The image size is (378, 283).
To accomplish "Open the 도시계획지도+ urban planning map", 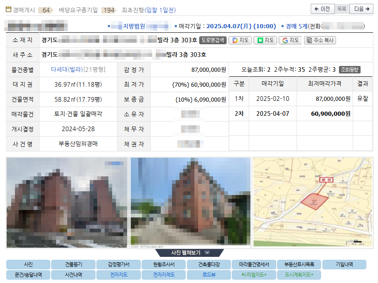I will pyautogui.click(x=299, y=275).
